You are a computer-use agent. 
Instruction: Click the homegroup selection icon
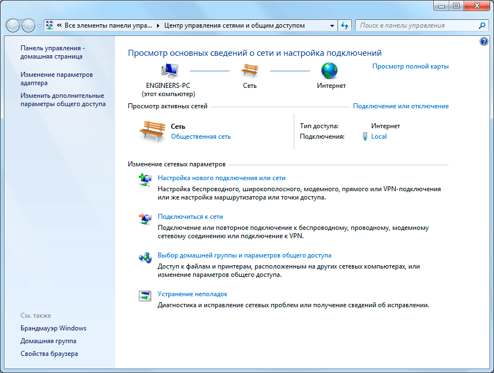point(144,257)
